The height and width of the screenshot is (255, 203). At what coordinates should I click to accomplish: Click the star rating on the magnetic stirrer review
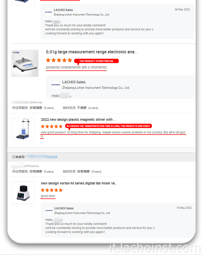[x=52, y=126]
